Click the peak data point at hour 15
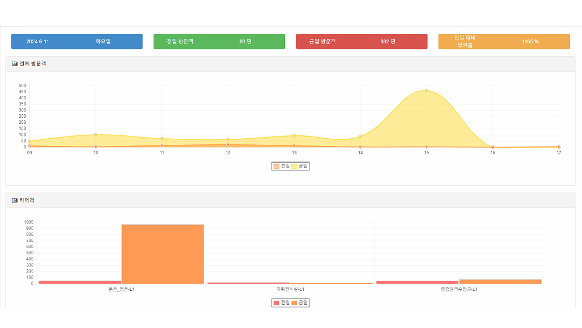 pos(426,90)
